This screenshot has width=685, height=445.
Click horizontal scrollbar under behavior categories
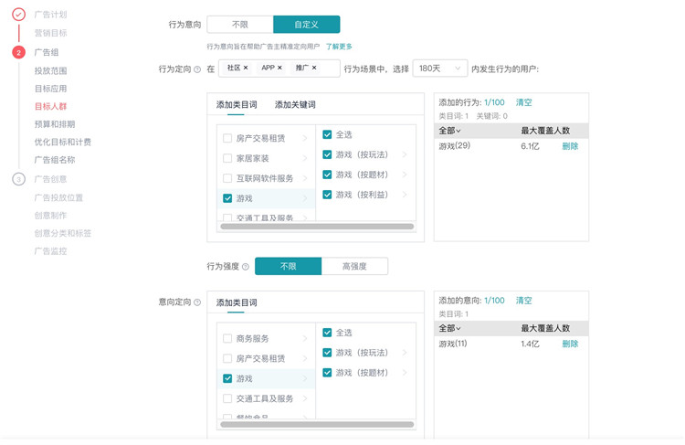318,227
